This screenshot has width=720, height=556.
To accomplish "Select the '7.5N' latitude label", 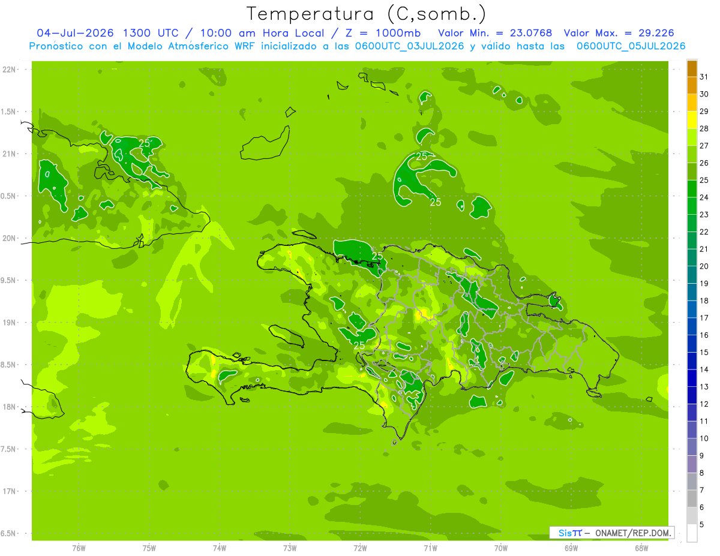I will pyautogui.click(x=8, y=449).
